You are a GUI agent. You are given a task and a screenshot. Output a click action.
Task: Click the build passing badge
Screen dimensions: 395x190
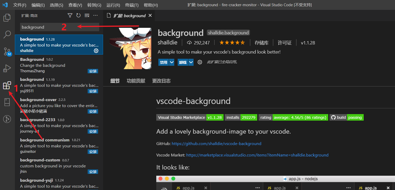pyautogui.click(x=346, y=117)
